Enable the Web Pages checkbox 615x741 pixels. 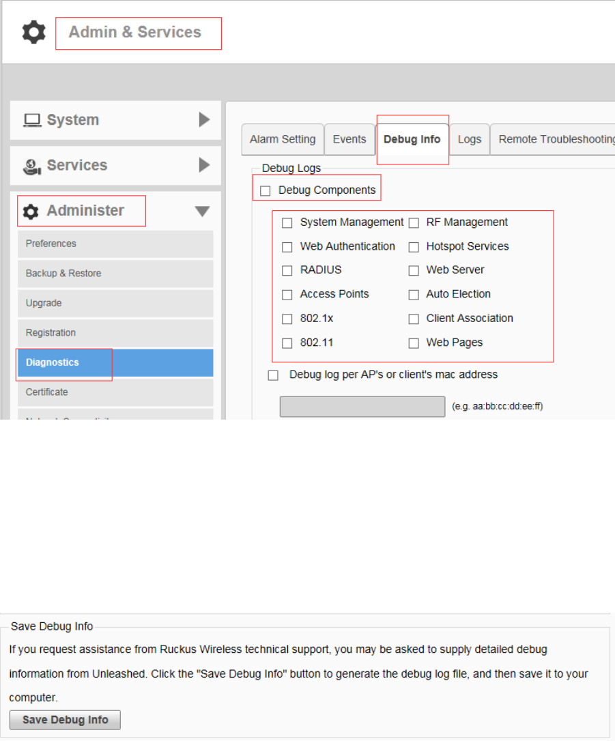point(414,343)
